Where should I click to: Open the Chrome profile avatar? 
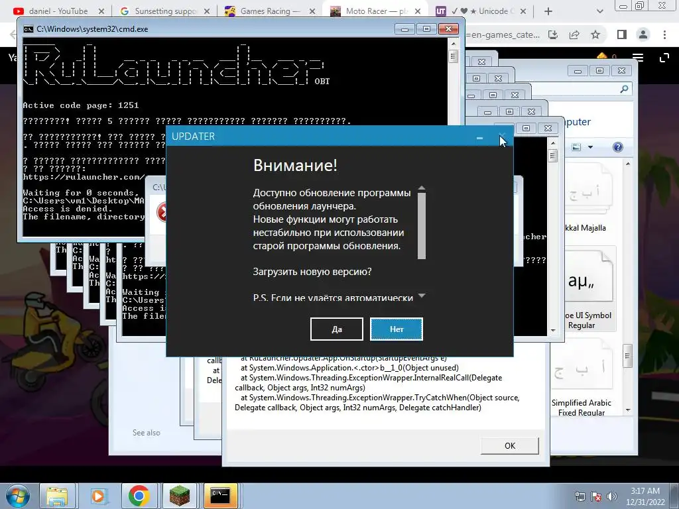[643, 34]
